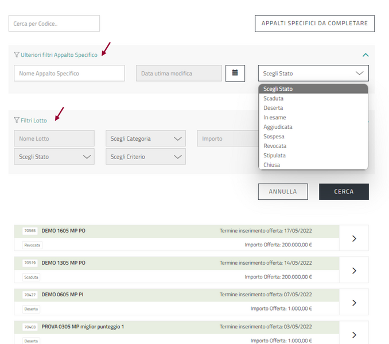Open the Scegli Criterio dropdown

[146, 157]
